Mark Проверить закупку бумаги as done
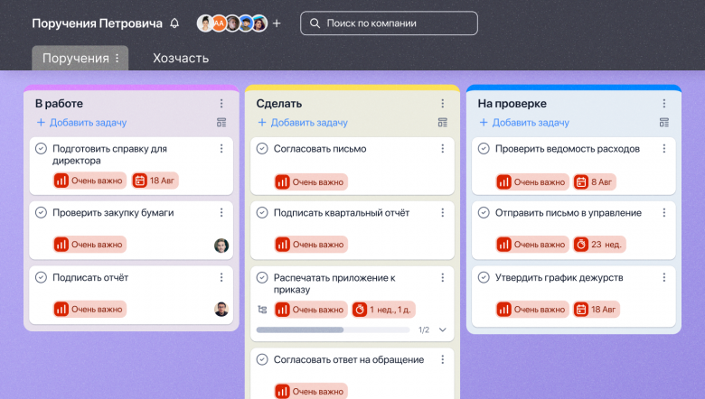 (x=41, y=213)
